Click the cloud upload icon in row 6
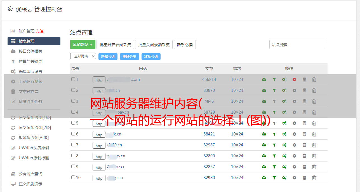This screenshot has height=192, width=360. coord(264,134)
